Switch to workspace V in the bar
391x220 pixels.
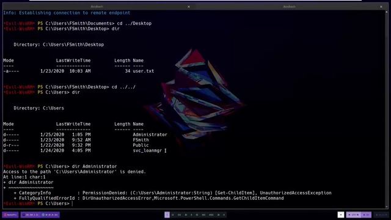pyautogui.click(x=191, y=215)
